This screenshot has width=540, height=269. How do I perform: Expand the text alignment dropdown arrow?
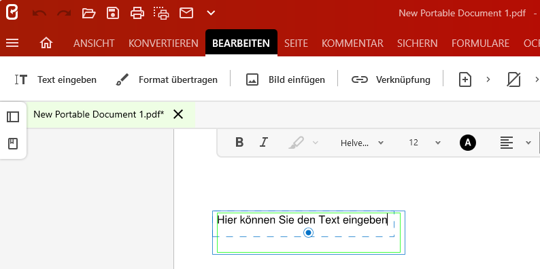coord(528,143)
